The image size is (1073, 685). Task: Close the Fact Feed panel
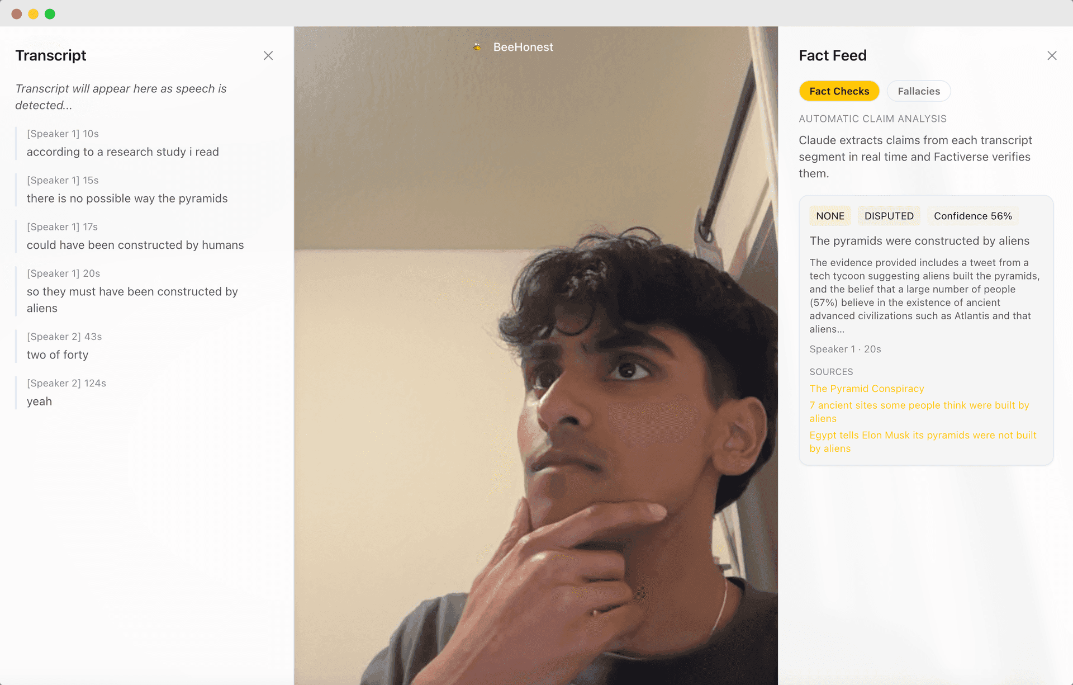click(x=1052, y=55)
